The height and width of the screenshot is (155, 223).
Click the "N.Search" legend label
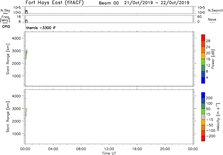215,10
